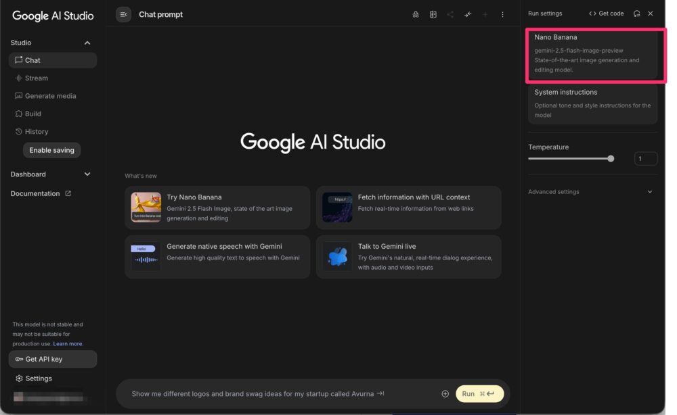
Task: Open the Try Nano Banana card
Action: coord(217,207)
